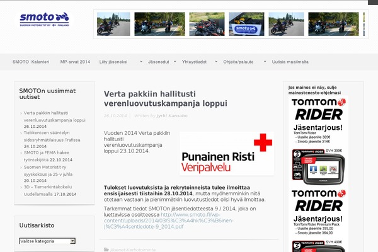Click text Jos mainos ei näy, sulje mainostenesto-ohjelmasi
This screenshot has width=378, height=252.
(x=314, y=90)
